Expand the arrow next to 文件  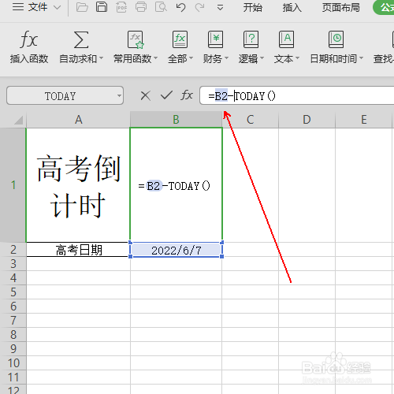(57, 7)
